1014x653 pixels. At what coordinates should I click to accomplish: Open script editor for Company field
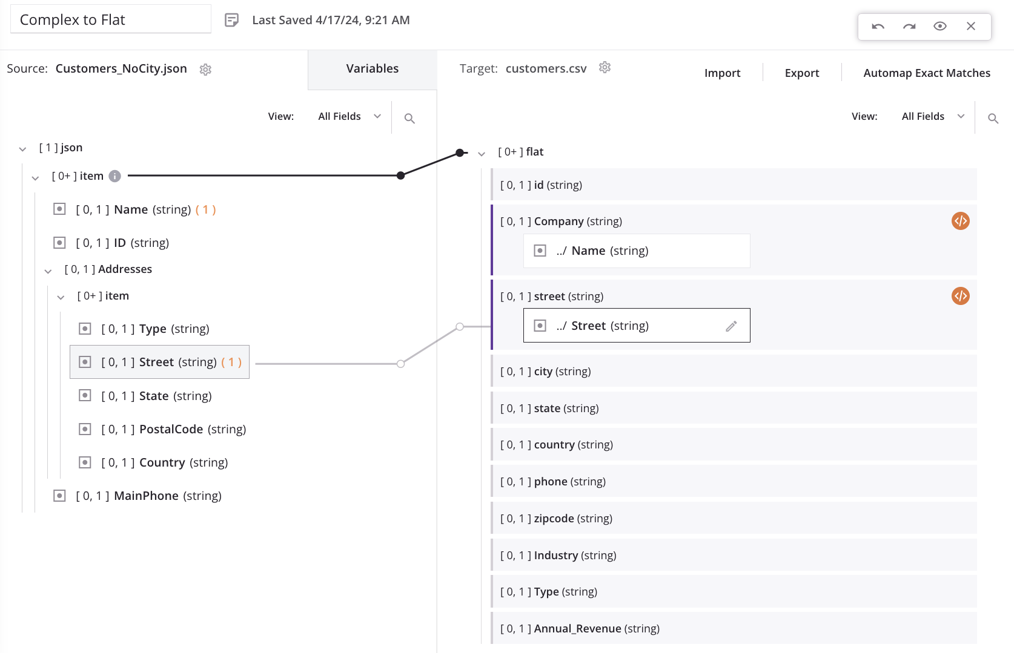pos(960,221)
